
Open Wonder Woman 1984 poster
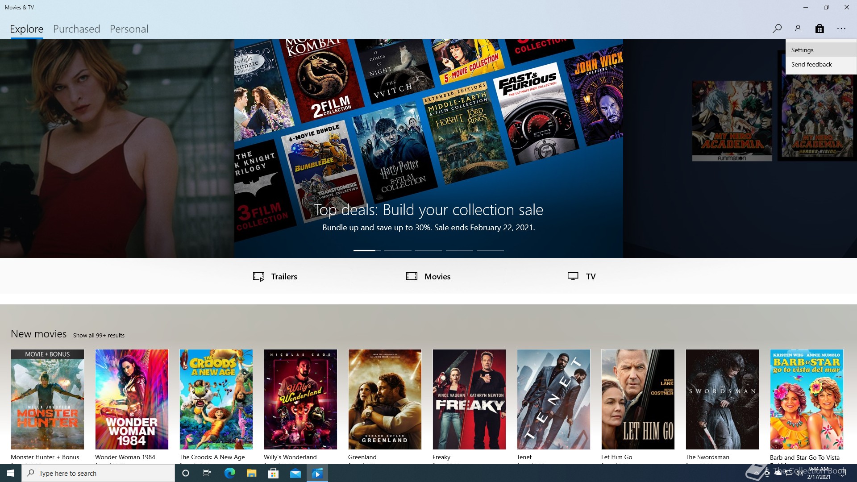tap(132, 399)
